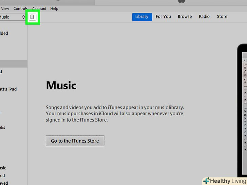
Task: Switch to the For You tab
Action: (x=163, y=17)
